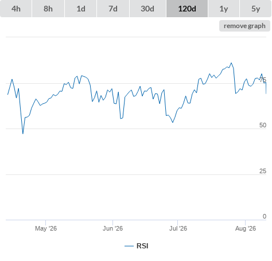Viewport: 272px width, 261px height.
Task: Open the 7d time range view
Action: 113,9
